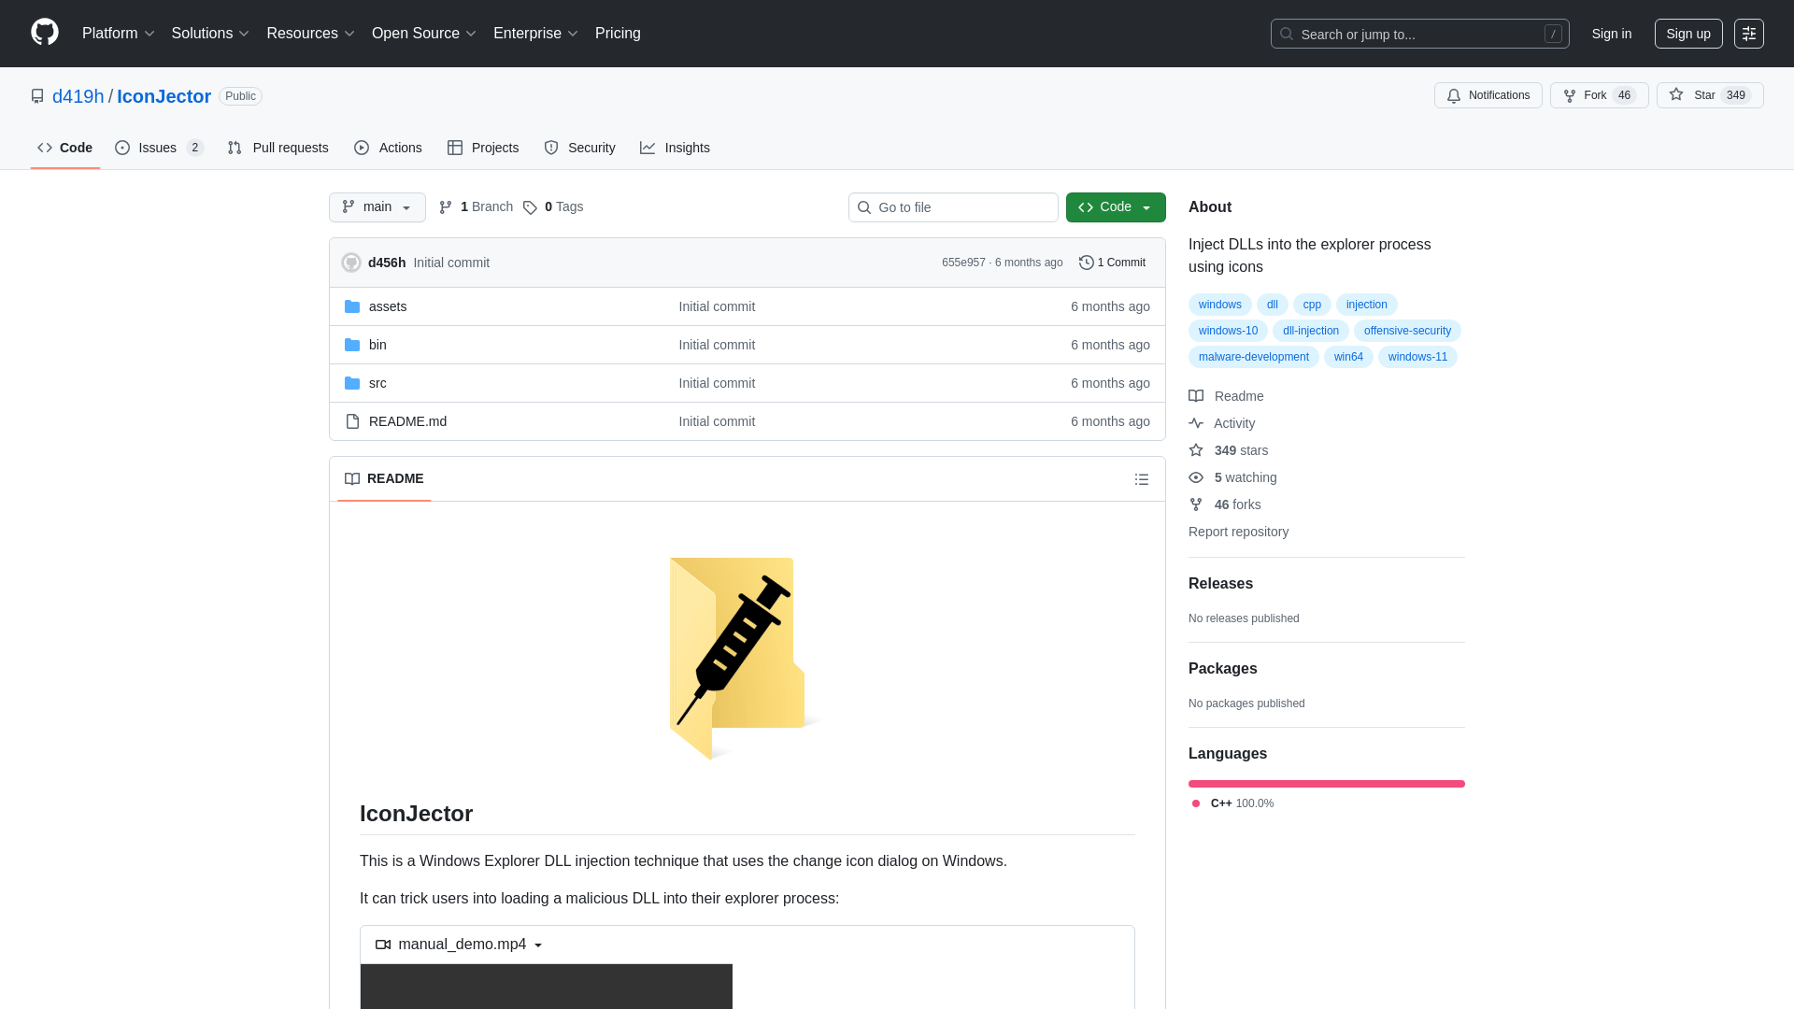Click the video camera icon beside manual_demo.mp4

tap(383, 944)
